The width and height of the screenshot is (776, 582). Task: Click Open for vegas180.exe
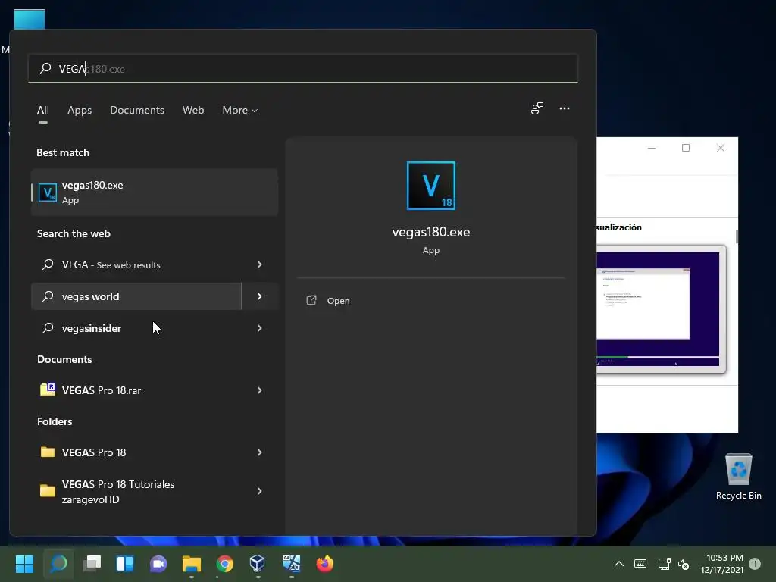[338, 301]
